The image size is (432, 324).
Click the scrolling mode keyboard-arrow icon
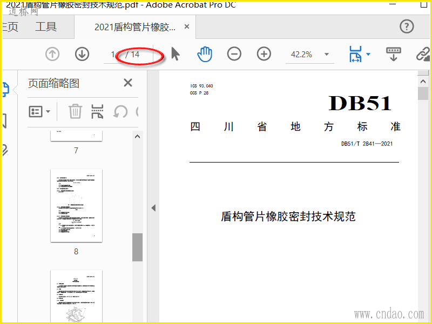click(x=394, y=54)
